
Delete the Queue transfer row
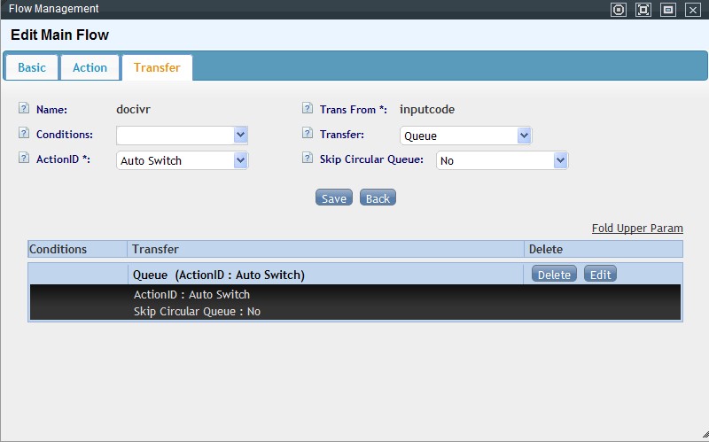point(554,275)
